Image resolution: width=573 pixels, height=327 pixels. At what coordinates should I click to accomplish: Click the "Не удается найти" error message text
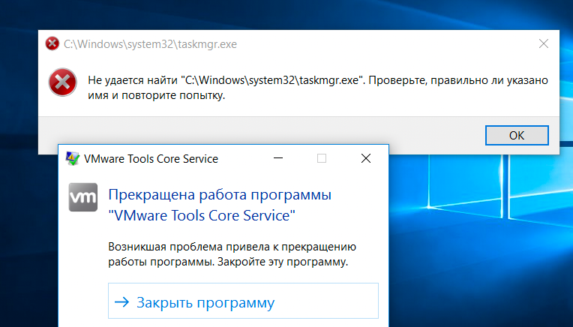click(133, 80)
